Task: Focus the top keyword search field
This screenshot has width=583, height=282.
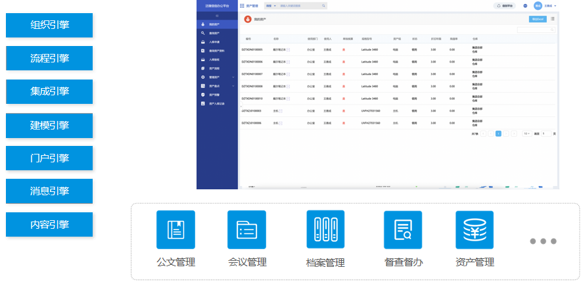Action: coord(300,6)
